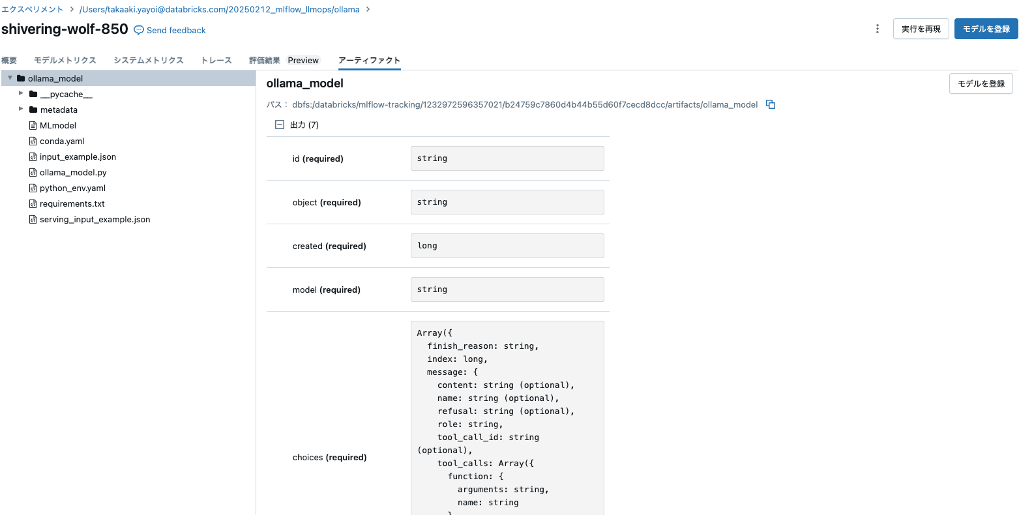This screenshot has height=517, width=1019.
Task: Click the 実行を再現 button
Action: 921,29
